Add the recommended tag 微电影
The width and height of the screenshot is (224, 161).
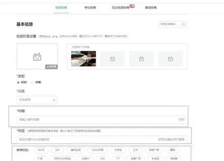coord(174,159)
